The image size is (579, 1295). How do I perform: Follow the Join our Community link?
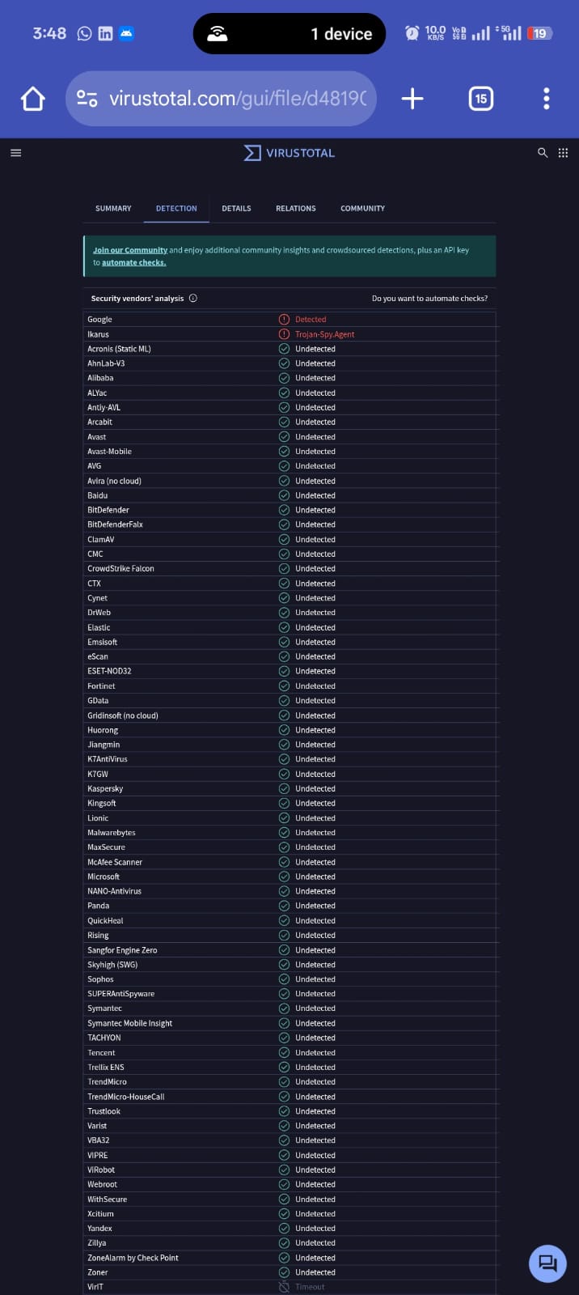[130, 250]
